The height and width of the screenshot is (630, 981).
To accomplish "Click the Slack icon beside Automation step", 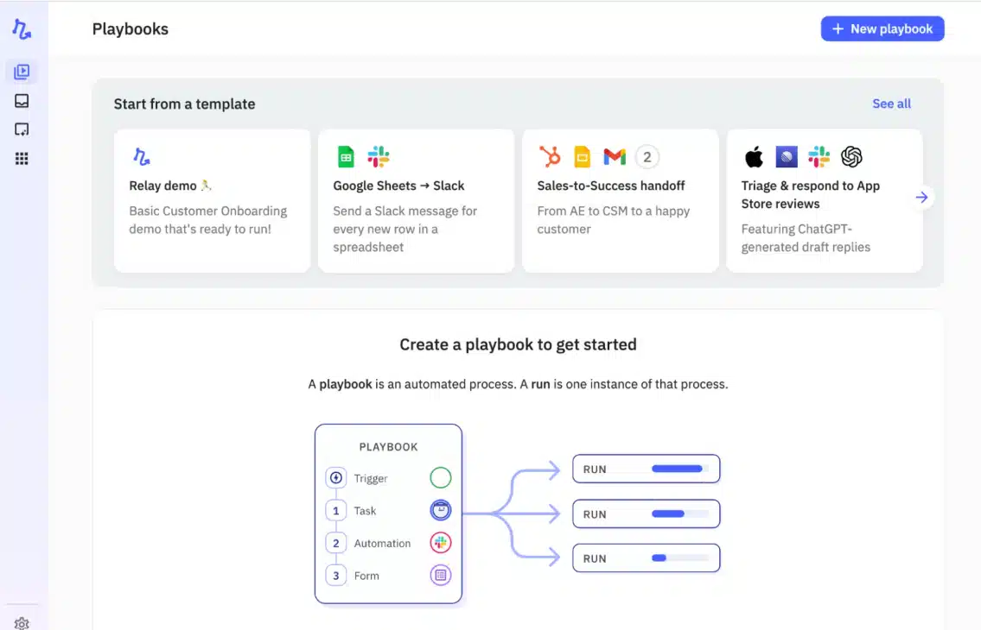I will (x=441, y=543).
